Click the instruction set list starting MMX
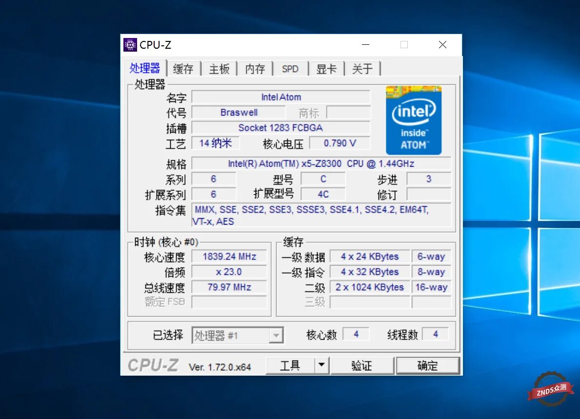 click(321, 215)
